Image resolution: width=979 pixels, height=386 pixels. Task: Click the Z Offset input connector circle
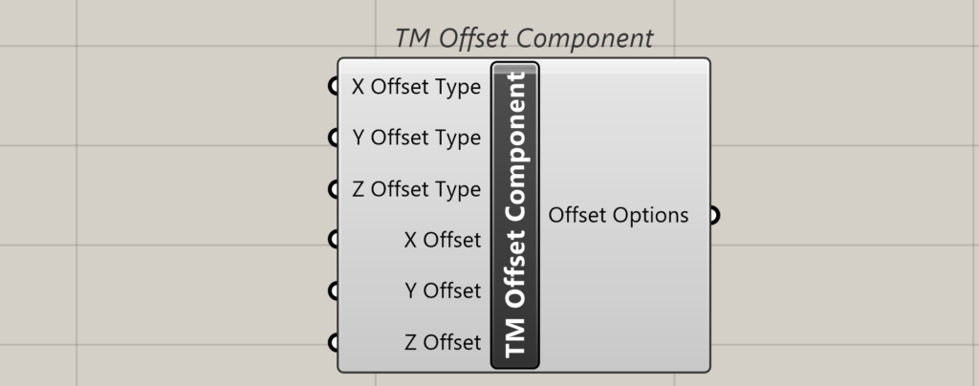tap(334, 341)
